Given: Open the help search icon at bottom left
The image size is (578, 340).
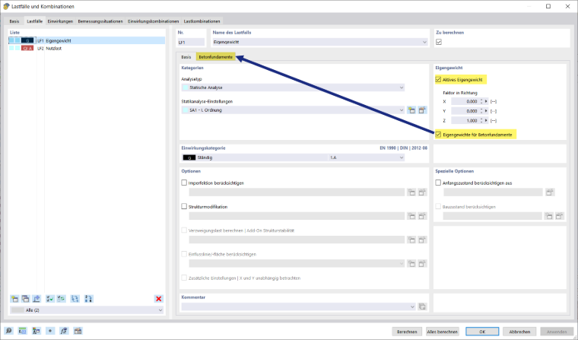Looking at the screenshot, I should [x=8, y=331].
